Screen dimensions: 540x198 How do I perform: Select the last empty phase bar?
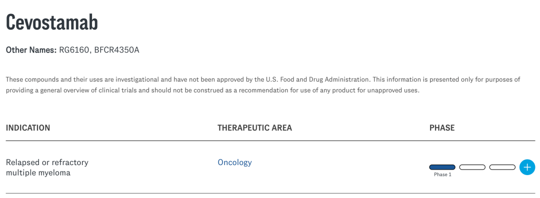coord(502,167)
